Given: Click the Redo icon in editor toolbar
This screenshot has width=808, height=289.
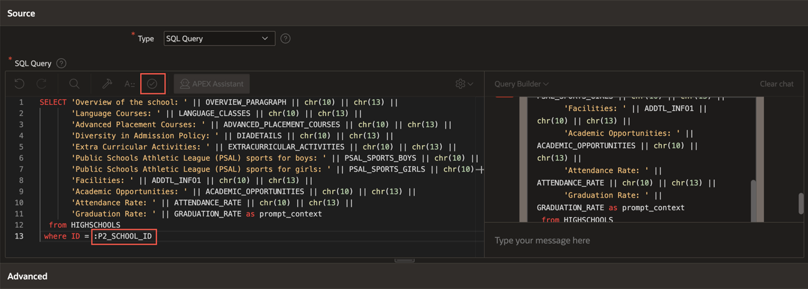Looking at the screenshot, I should coord(42,83).
